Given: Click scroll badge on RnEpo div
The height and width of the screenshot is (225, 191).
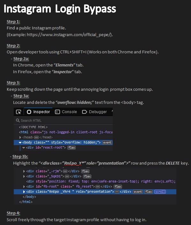Looking at the screenshot, I should click(x=160, y=192).
